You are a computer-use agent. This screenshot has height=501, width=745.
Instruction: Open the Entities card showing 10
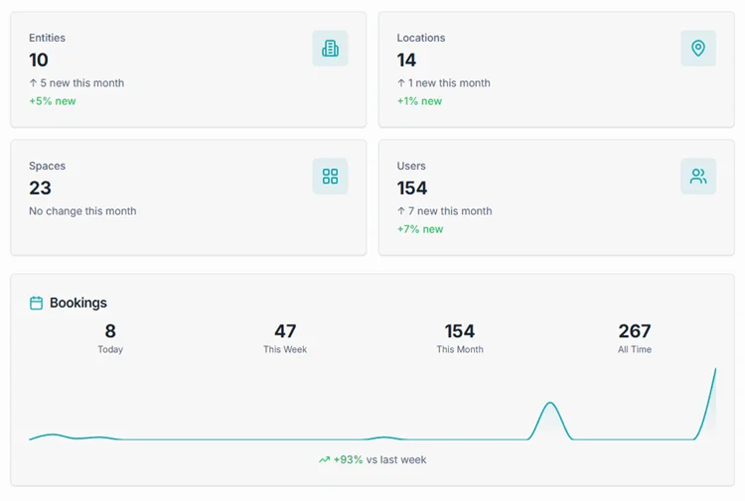point(188,69)
